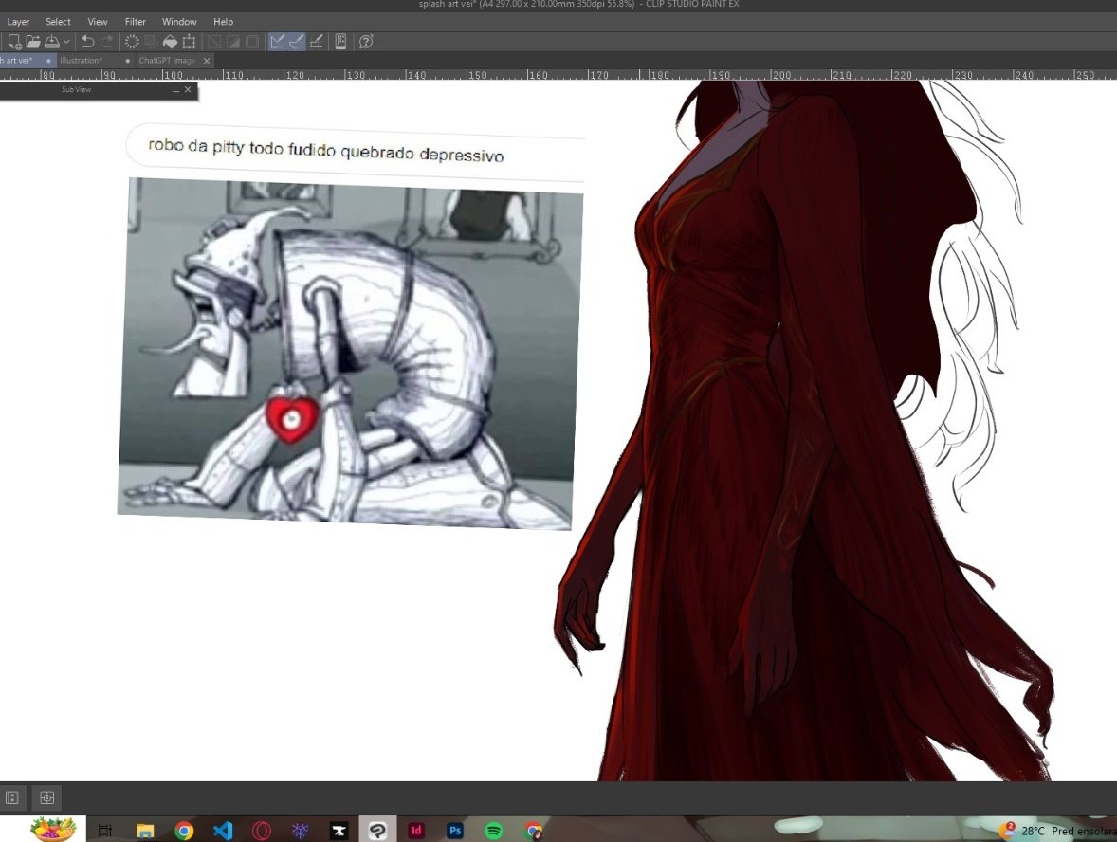This screenshot has height=842, width=1117.
Task: Open the Filter menu
Action: click(135, 22)
